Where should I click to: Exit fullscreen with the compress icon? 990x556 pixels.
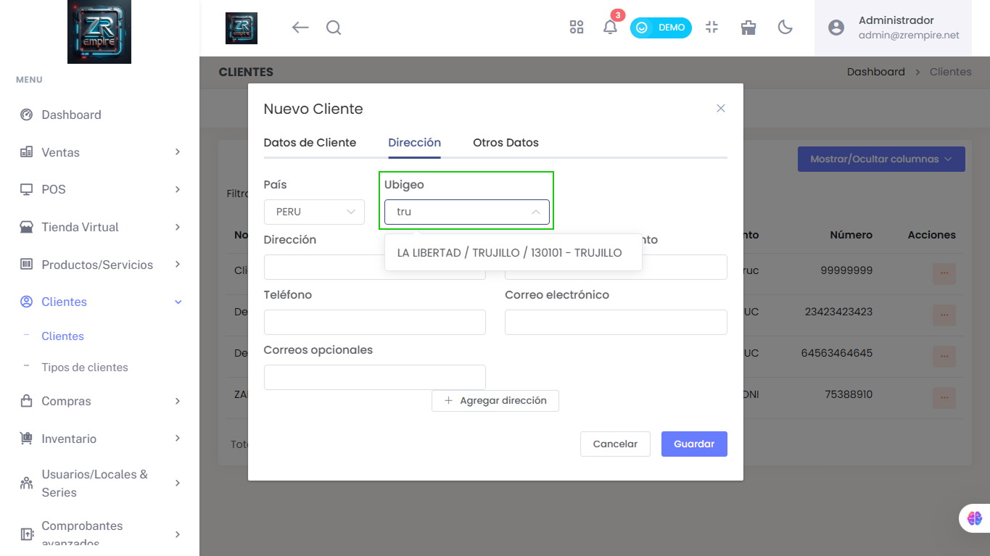(711, 28)
